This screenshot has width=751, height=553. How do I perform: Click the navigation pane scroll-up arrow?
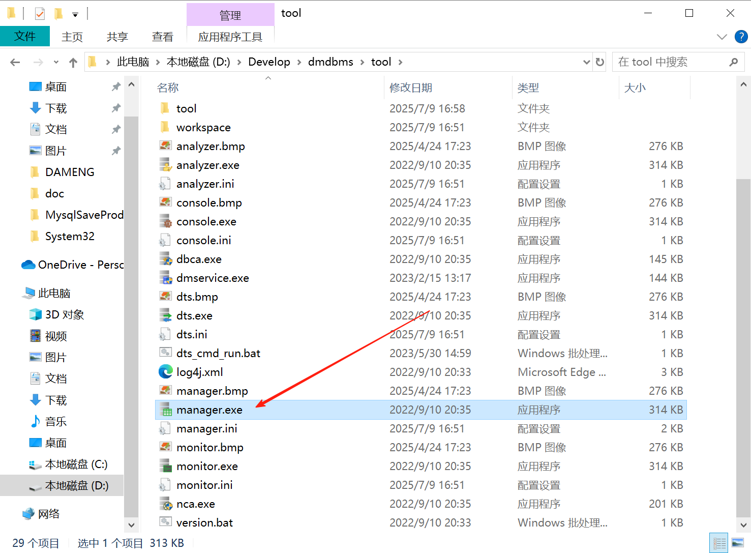(x=131, y=84)
